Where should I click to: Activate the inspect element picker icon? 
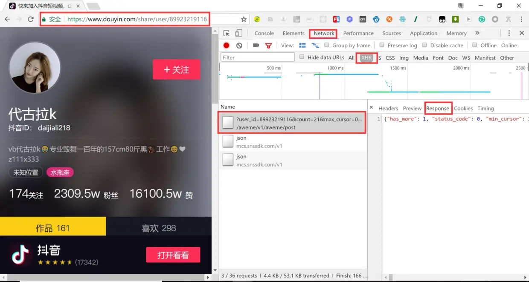[227, 33]
